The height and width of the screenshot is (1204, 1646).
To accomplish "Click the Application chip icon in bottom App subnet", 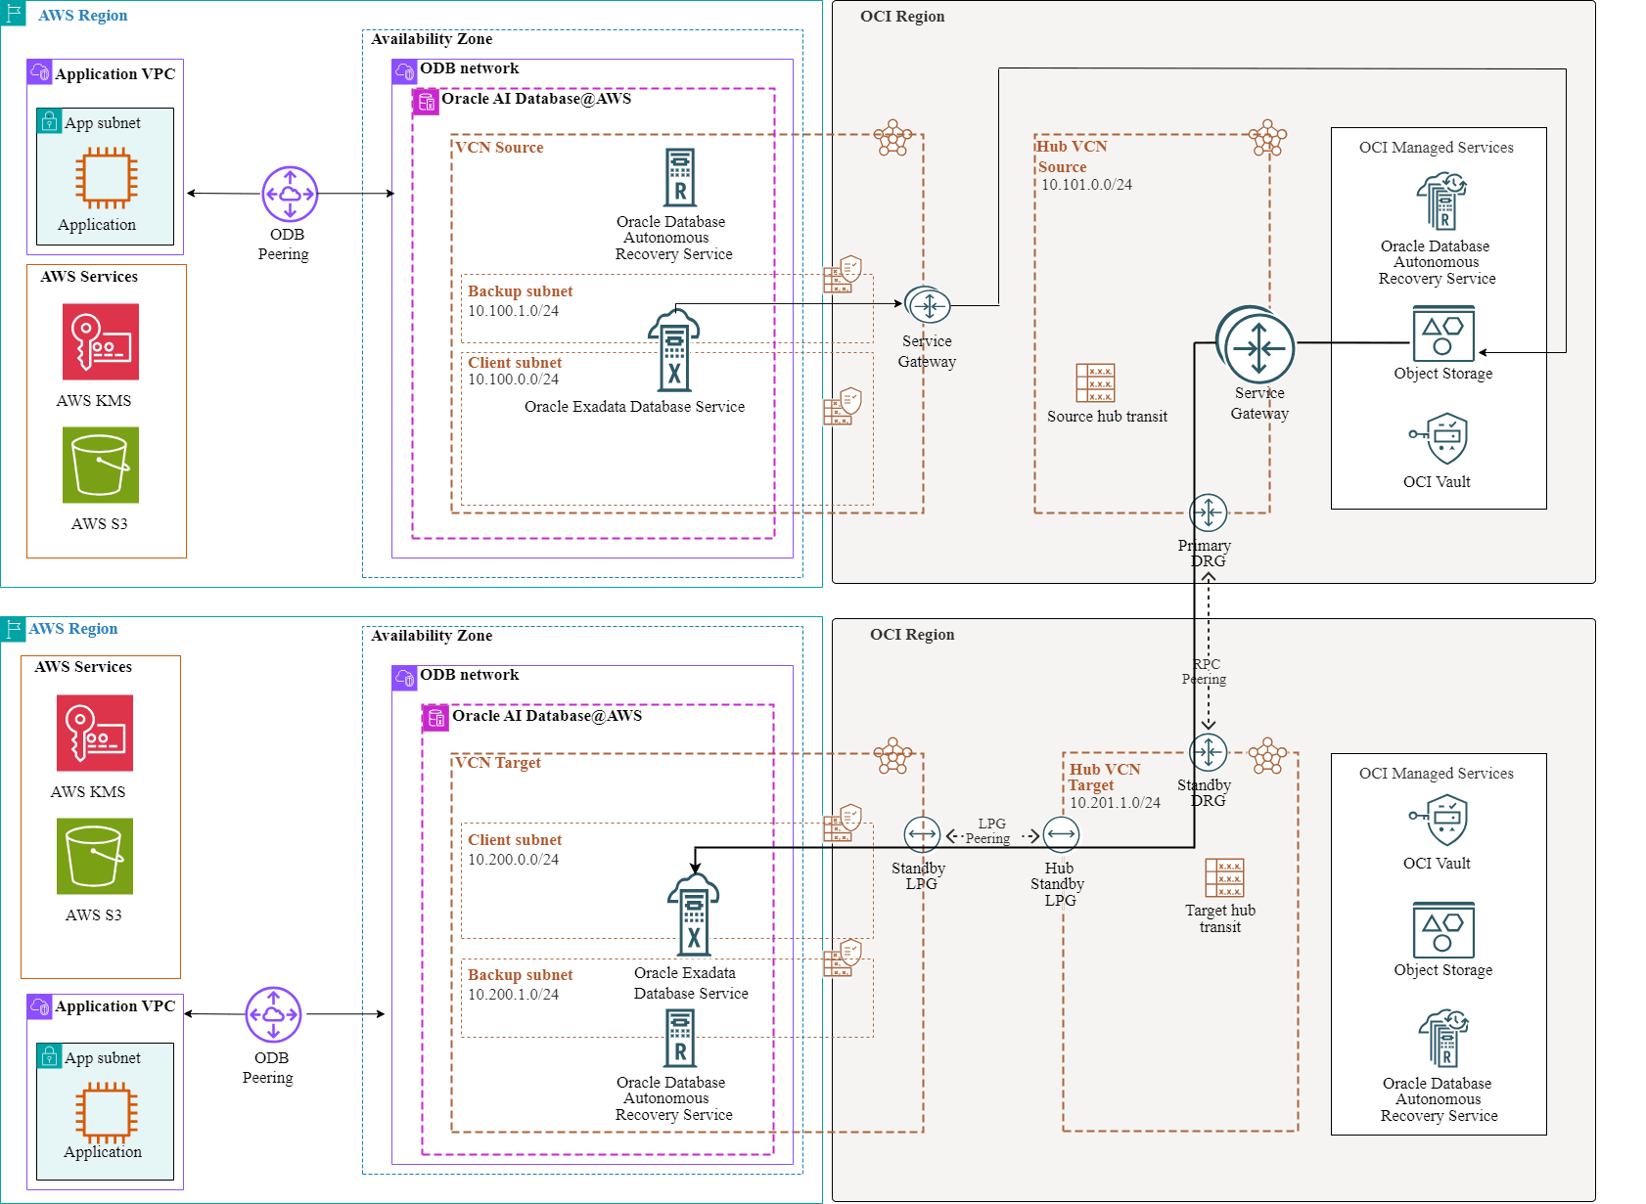I will tap(107, 1113).
